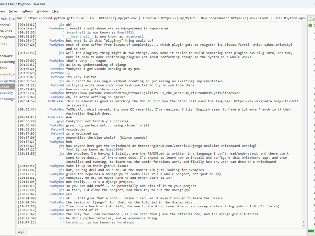This screenshot has height=236, width=315.
Task: Click the wys nickname button
Action: point(21,231)
